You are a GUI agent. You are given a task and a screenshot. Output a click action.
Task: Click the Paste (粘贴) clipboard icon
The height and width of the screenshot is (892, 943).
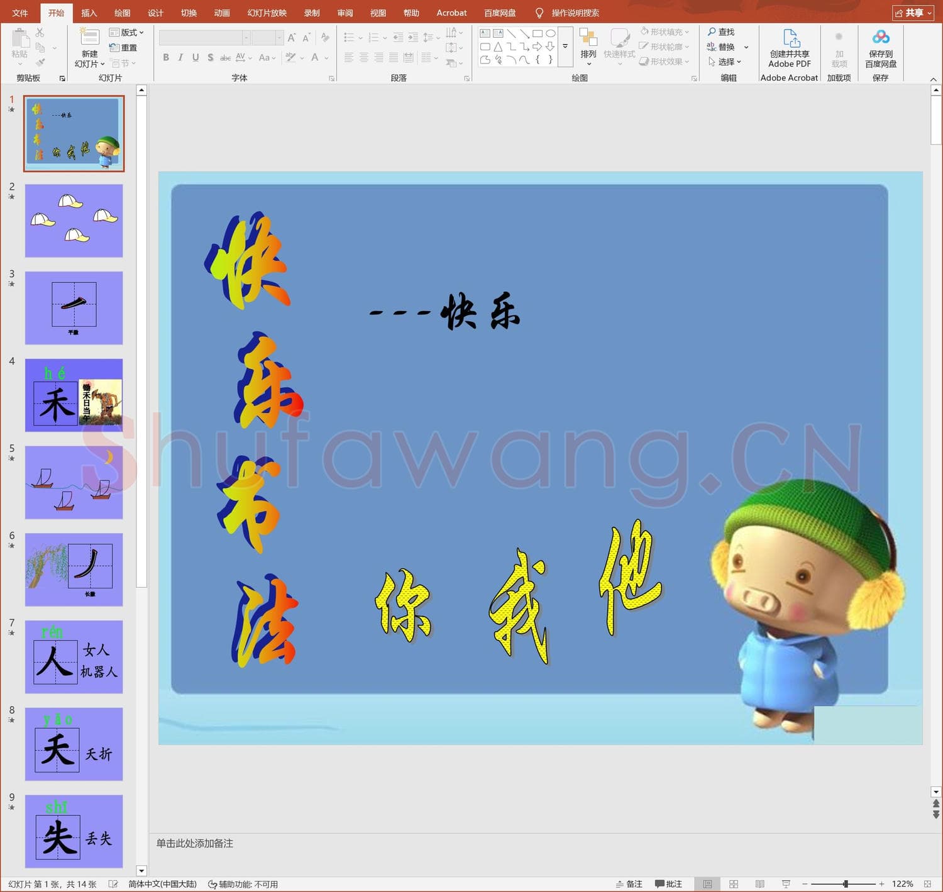click(19, 38)
